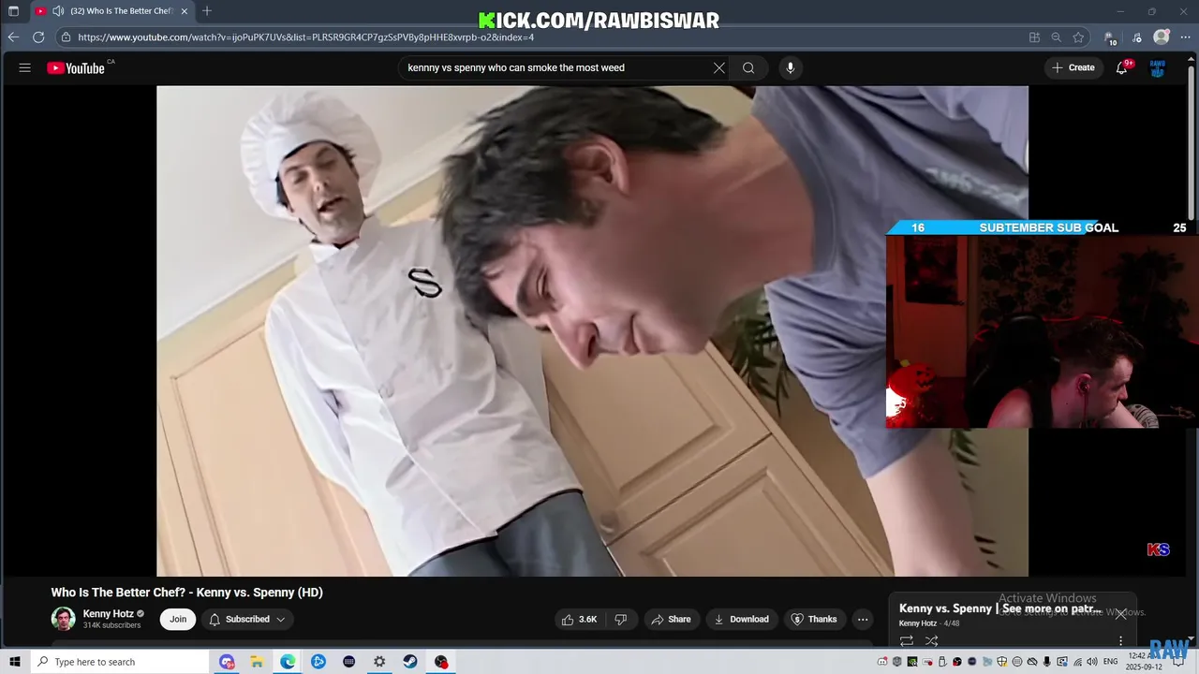This screenshot has height=674, width=1199.
Task: Send a Thanks to the creator
Action: coord(814,619)
